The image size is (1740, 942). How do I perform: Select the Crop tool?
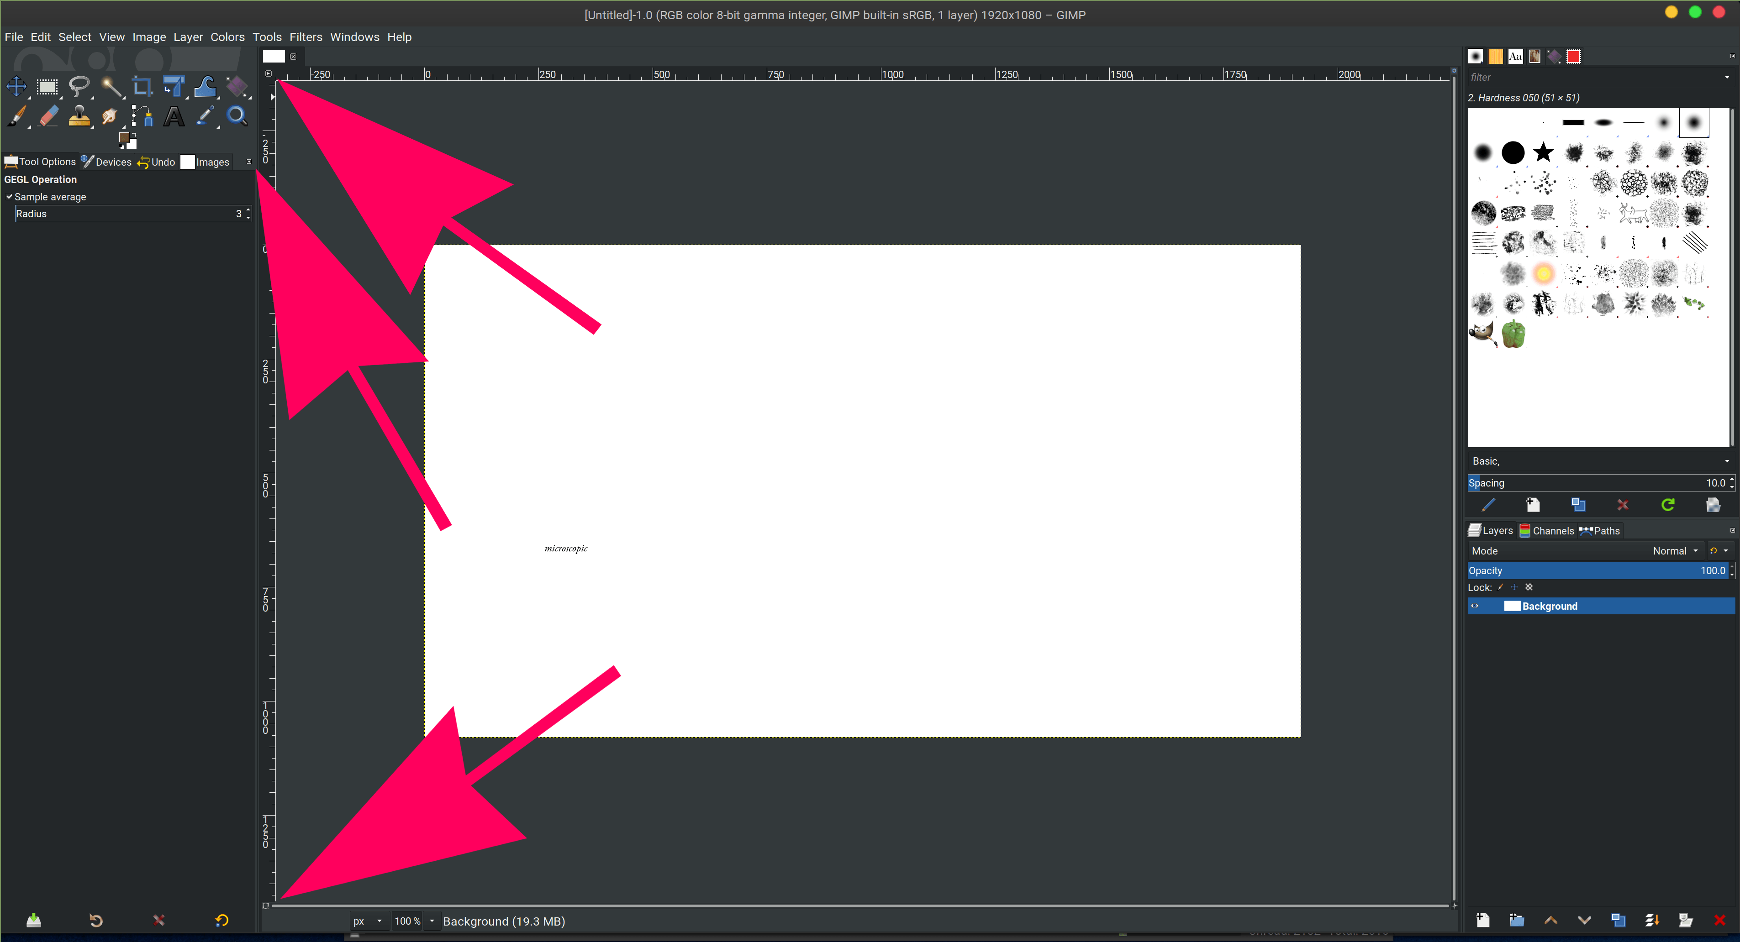tap(142, 86)
